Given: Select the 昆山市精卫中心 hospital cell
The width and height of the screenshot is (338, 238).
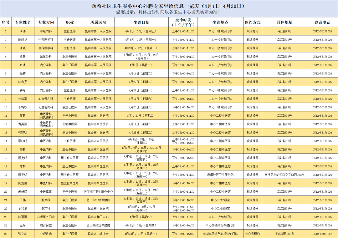Looking at the screenshot, I should coord(98,217).
